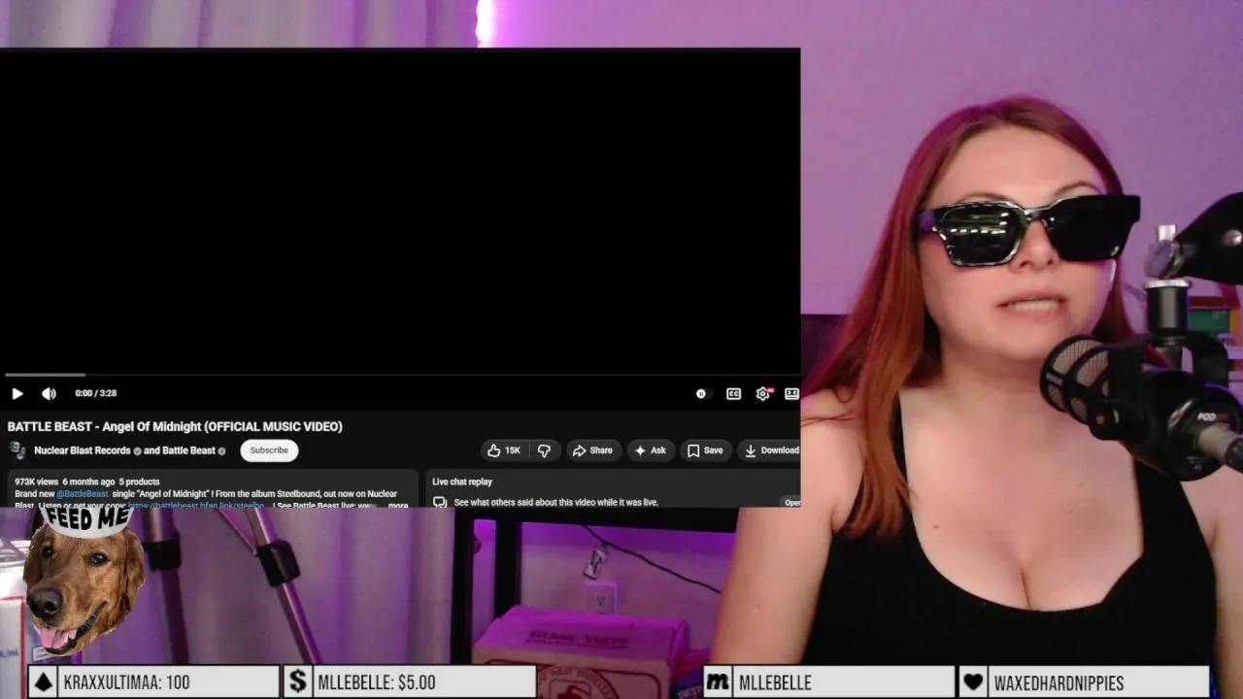Screen dimensions: 1243x699
Task: Open the @BattleBeast mention link in description
Action: pos(83,494)
